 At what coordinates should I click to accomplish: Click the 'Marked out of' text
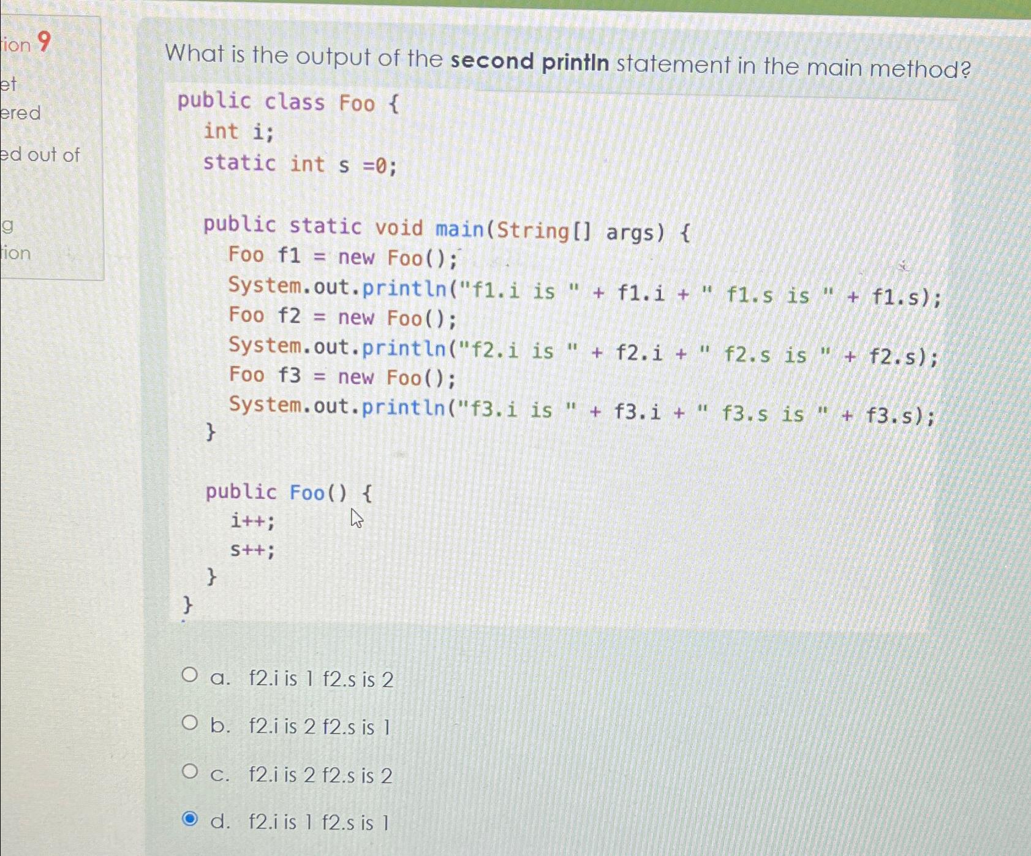point(40,155)
